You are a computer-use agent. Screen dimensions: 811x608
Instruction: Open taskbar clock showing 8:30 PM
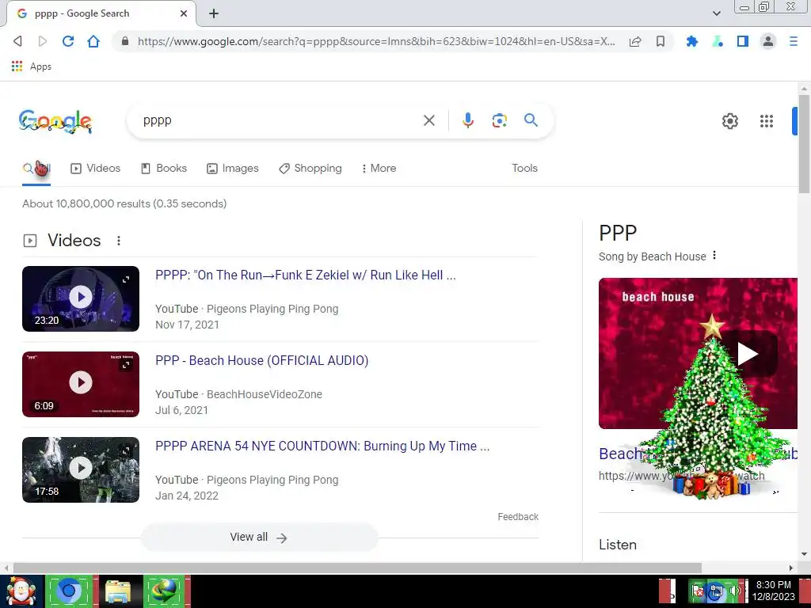(x=773, y=591)
